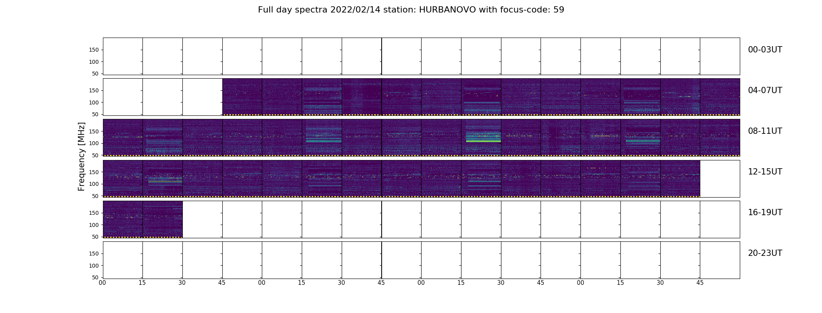Click the empty 04:30 UT panel before the data starts

202,97
